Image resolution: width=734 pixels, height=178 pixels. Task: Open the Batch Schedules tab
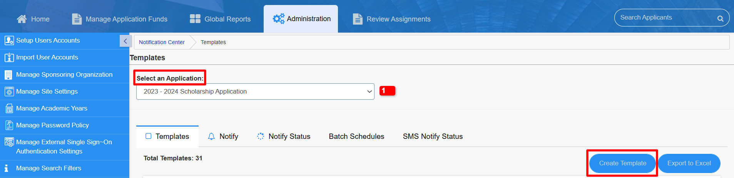(x=356, y=137)
